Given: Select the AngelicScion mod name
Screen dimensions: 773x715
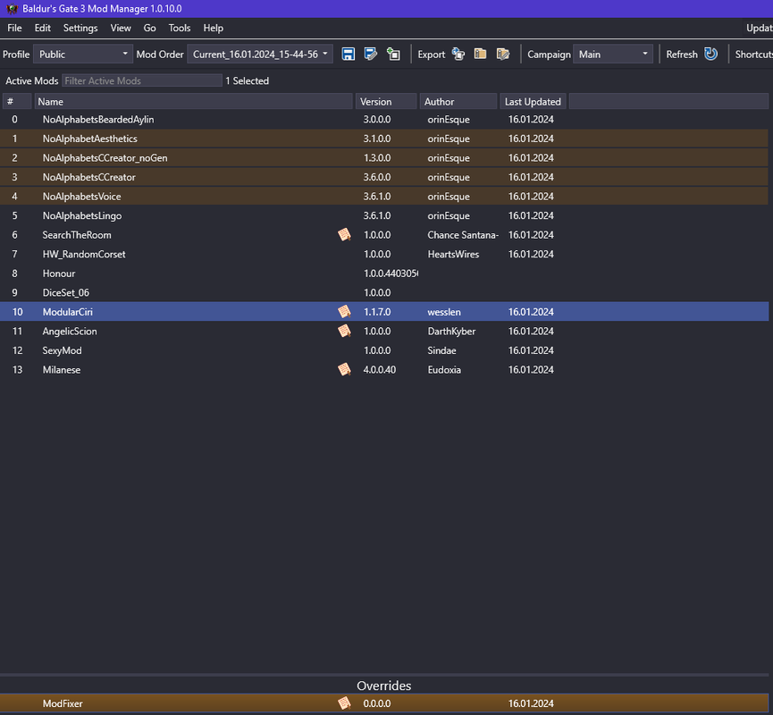Looking at the screenshot, I should 70,331.
